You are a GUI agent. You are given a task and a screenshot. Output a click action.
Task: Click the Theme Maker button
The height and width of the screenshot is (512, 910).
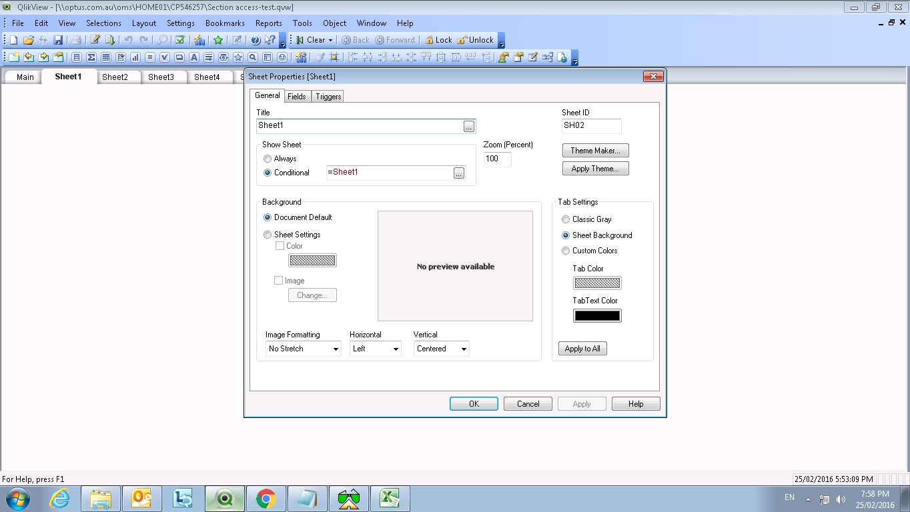[x=595, y=151]
